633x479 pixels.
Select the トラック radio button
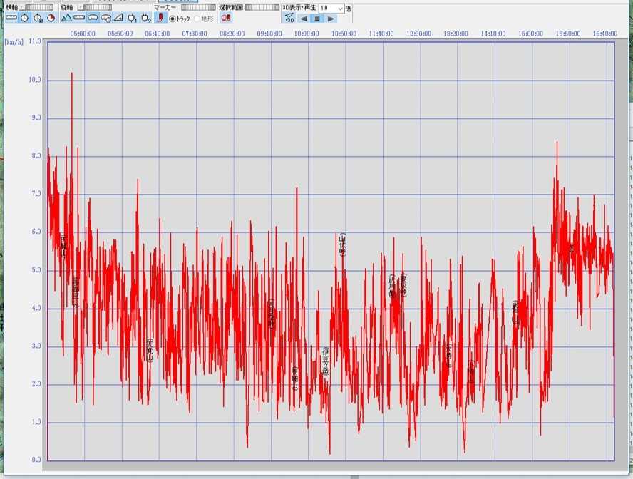pyautogui.click(x=173, y=19)
